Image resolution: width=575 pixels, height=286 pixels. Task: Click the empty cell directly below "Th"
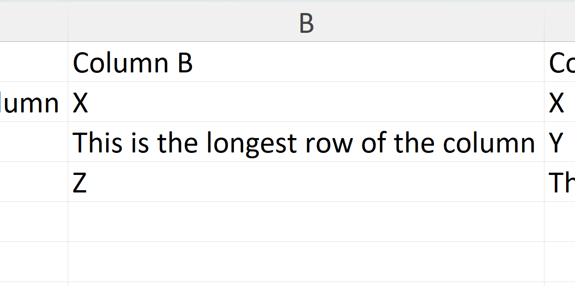point(560,222)
